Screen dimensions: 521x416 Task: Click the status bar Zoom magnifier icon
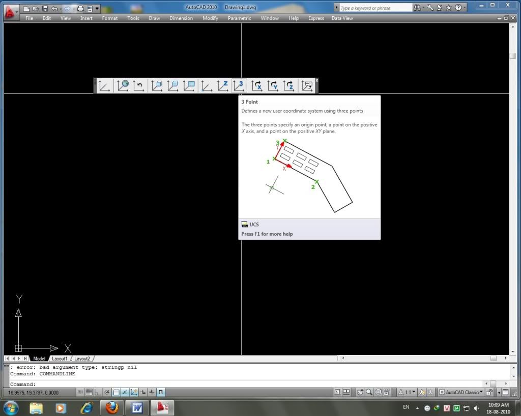pos(369,392)
